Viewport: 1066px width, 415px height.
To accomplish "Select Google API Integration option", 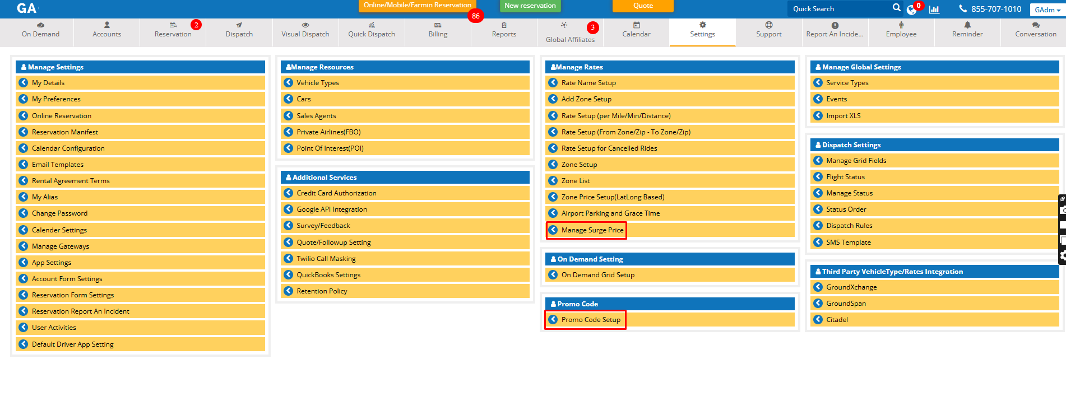I will pyautogui.click(x=331, y=209).
